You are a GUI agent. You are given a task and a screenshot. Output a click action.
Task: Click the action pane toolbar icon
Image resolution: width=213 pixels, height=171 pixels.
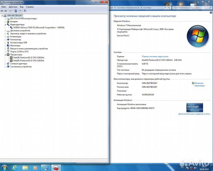tap(20, 11)
